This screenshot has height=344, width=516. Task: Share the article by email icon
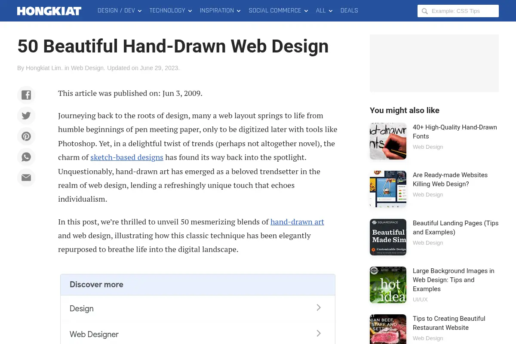[26, 178]
